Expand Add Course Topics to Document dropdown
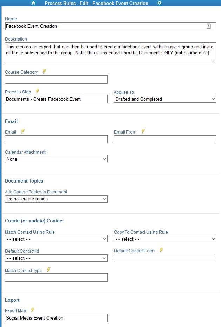 56,199
